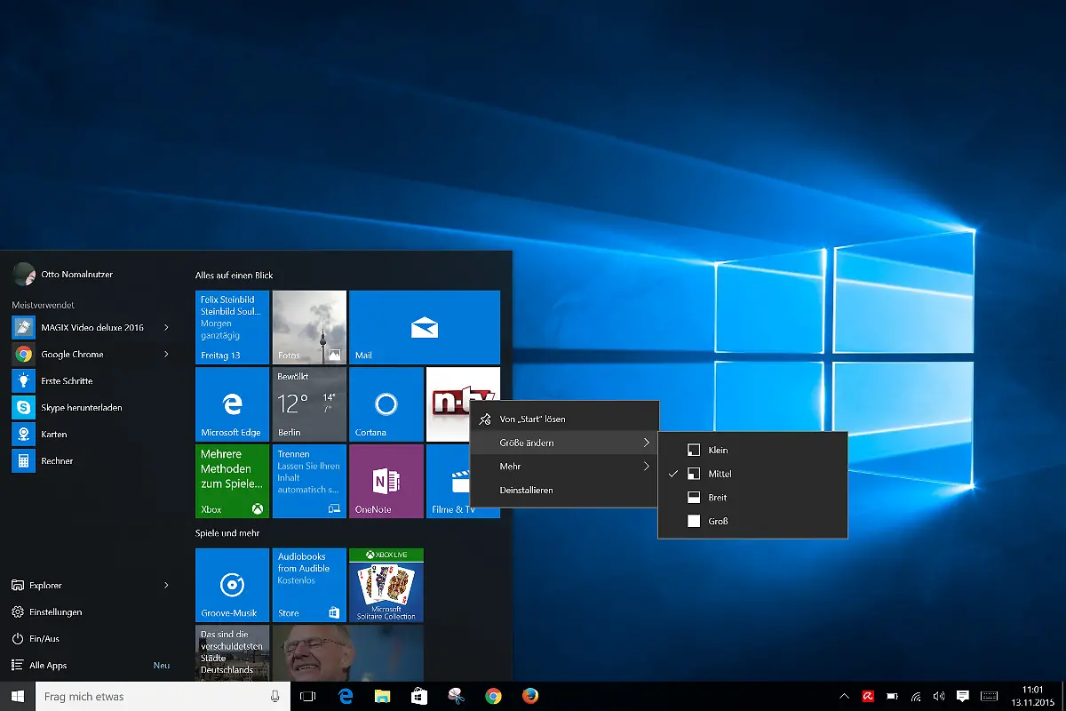Open the Microsoft Edge tile
1066x711 pixels.
pos(231,404)
